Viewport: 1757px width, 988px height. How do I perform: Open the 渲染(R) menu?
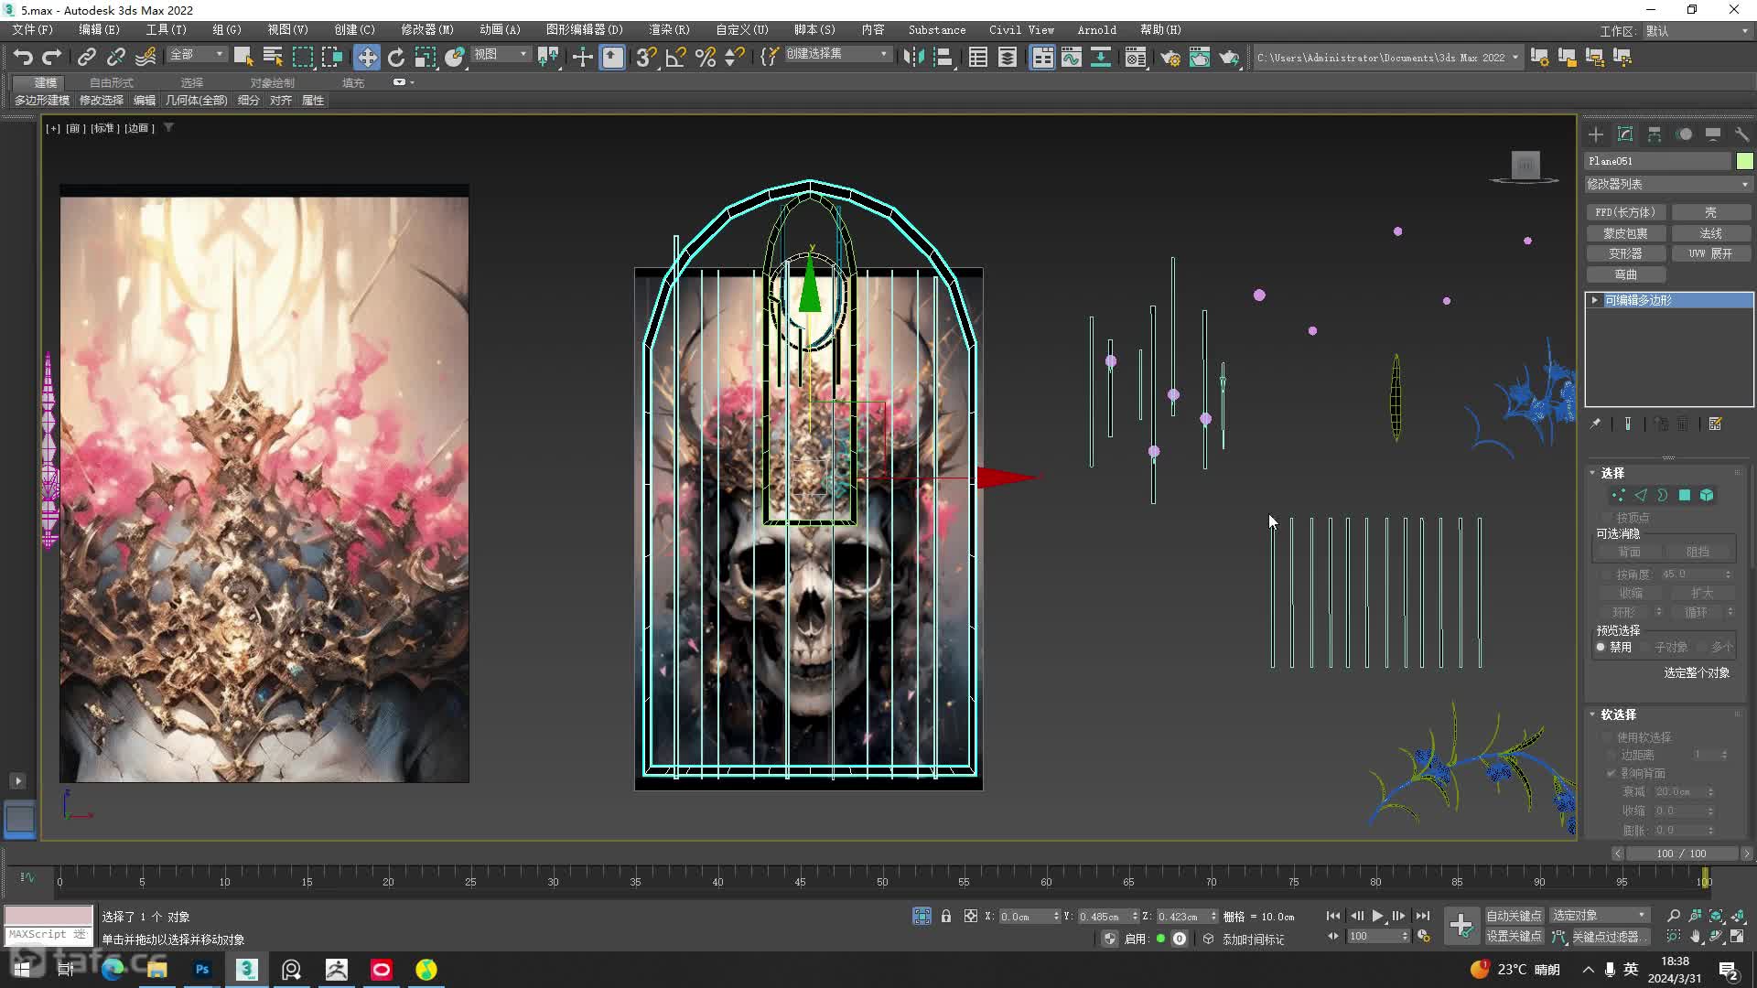(x=669, y=29)
